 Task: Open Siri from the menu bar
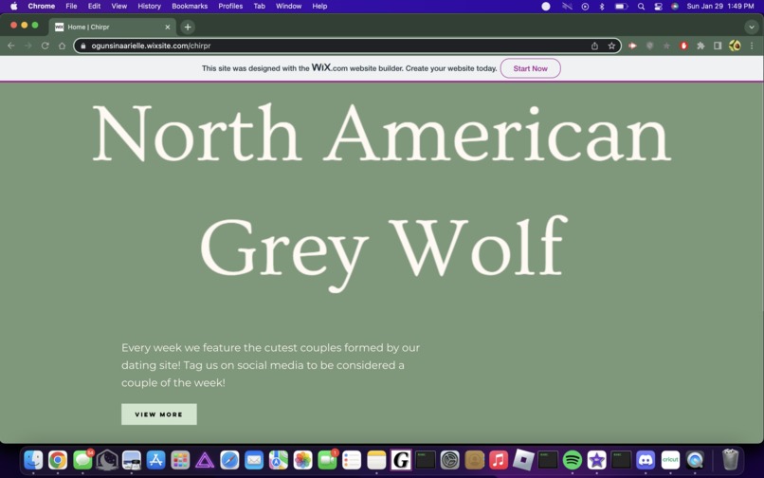pyautogui.click(x=675, y=7)
